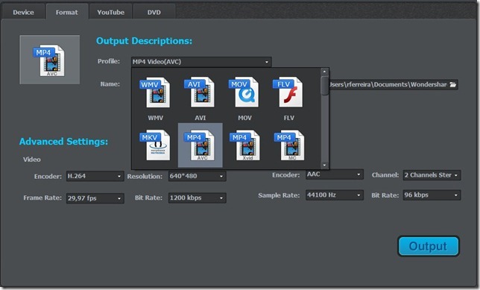The height and width of the screenshot is (290, 480).
Task: Click the MP4 AVC profile preview thumbnail
Action: tap(50, 60)
